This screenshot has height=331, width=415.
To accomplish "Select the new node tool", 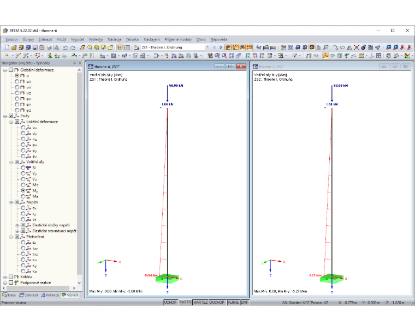I will (x=7, y=56).
